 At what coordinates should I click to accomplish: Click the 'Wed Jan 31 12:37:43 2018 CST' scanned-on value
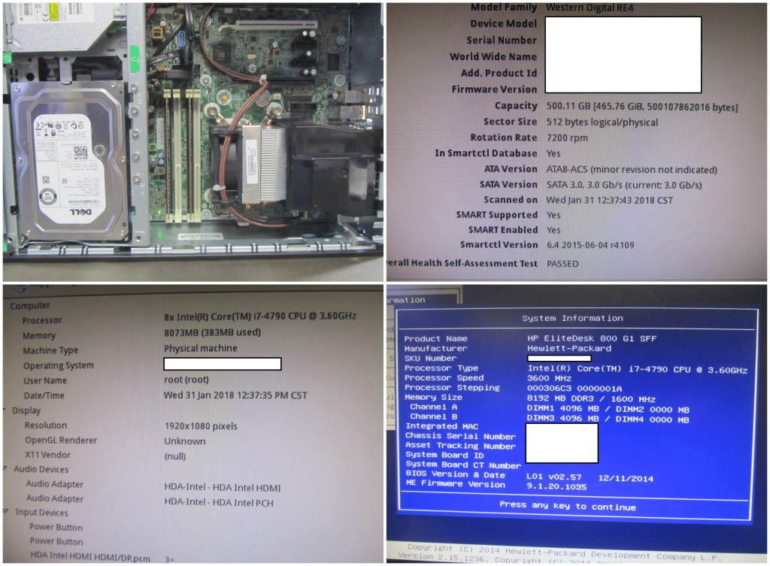click(609, 200)
